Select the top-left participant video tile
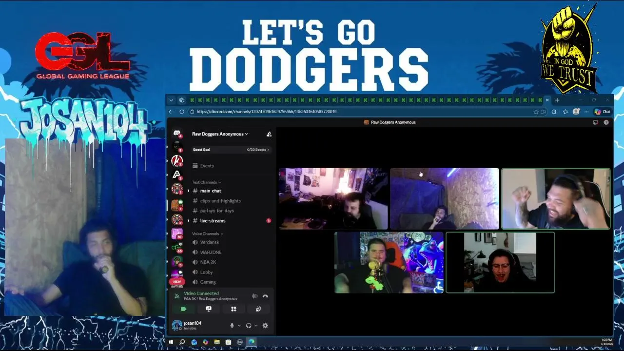The image size is (624, 351). tap(333, 198)
